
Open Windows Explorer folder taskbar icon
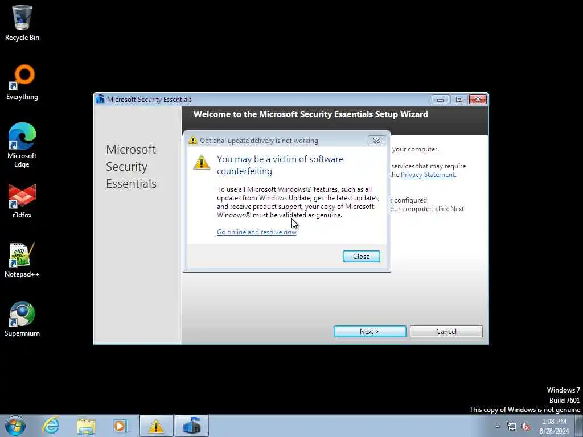pos(87,426)
